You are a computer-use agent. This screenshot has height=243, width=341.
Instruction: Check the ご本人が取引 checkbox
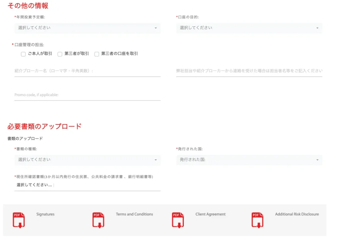pyautogui.click(x=23, y=54)
